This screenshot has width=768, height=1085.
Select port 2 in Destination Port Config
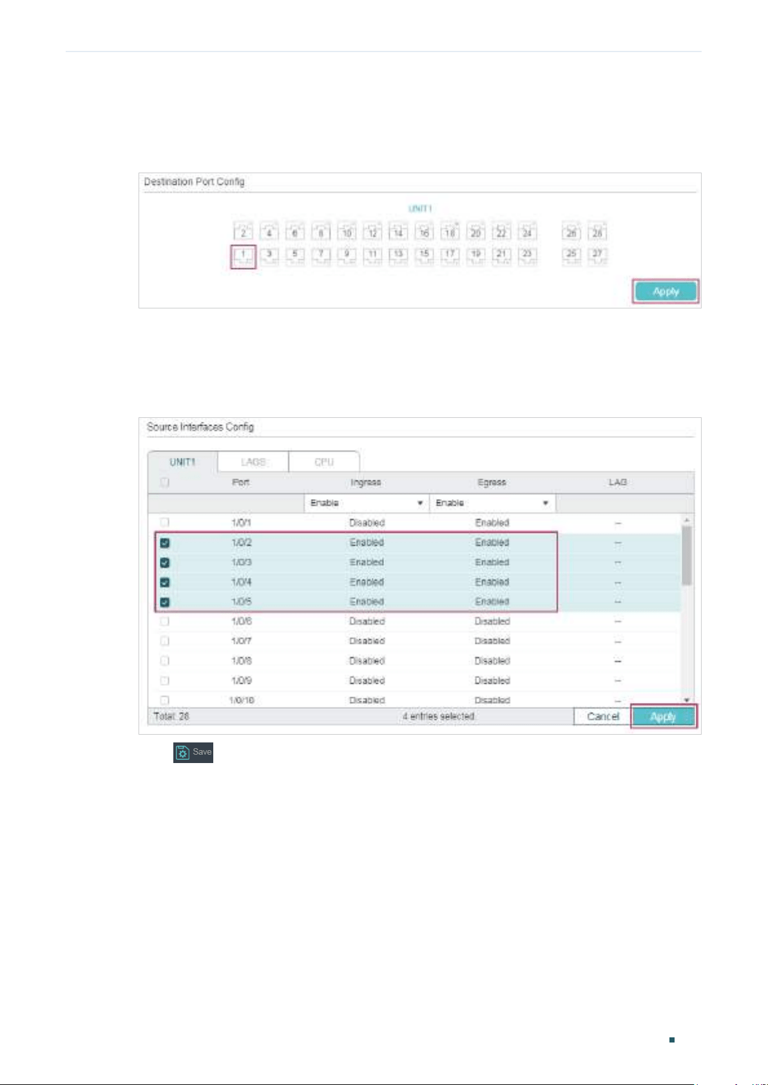(x=243, y=232)
